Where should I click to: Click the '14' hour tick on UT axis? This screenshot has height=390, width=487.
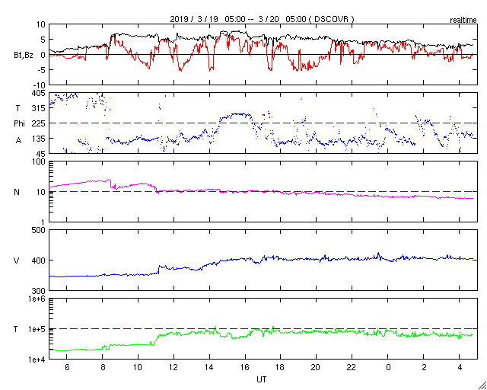pyautogui.click(x=209, y=368)
